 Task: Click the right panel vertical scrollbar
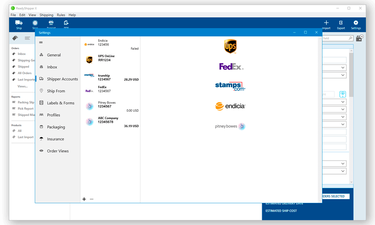point(351,75)
